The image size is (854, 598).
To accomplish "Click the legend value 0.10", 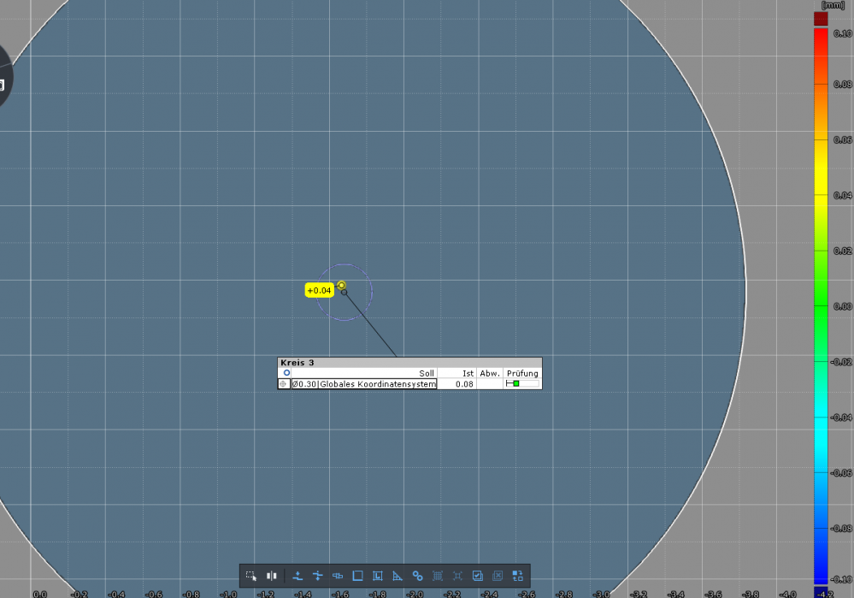I will click(843, 34).
